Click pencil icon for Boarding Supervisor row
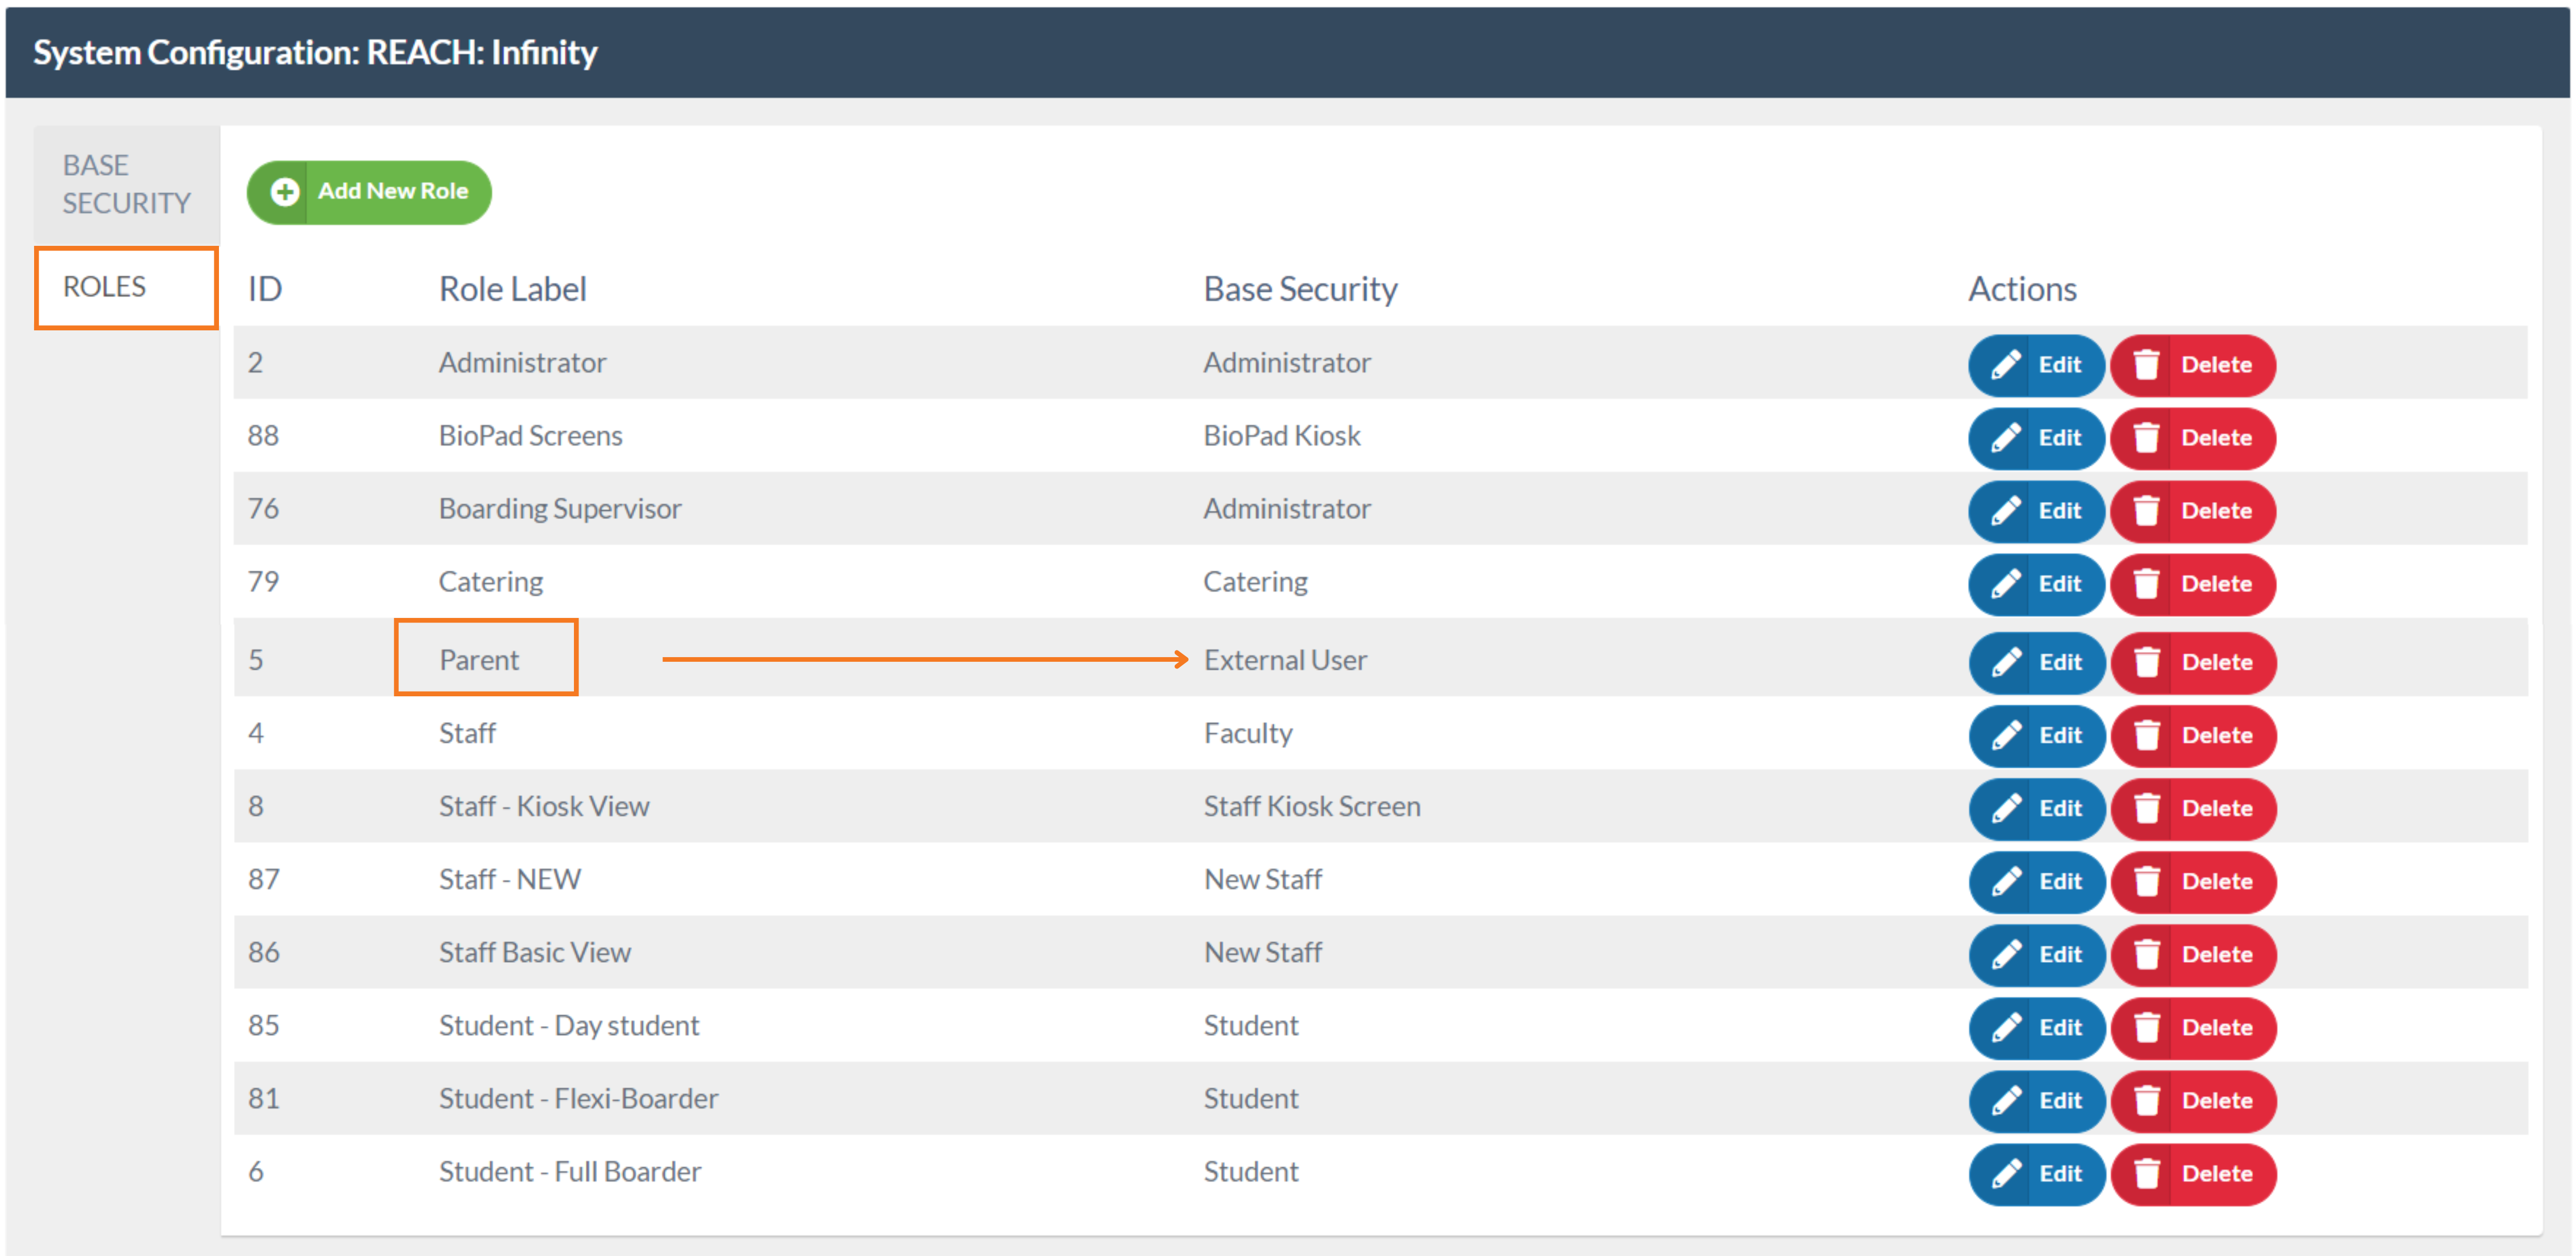 (2005, 511)
